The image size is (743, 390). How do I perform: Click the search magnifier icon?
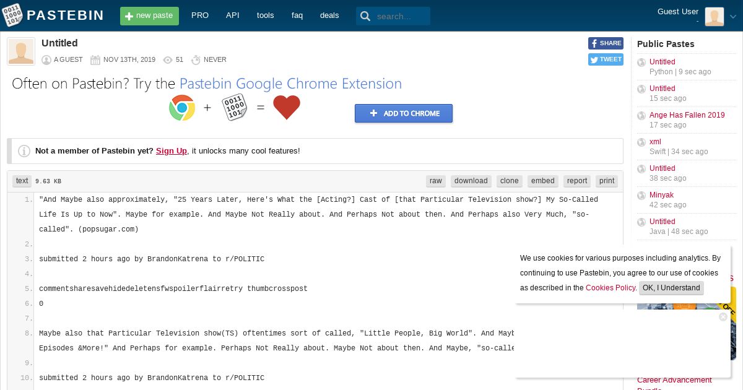click(365, 16)
